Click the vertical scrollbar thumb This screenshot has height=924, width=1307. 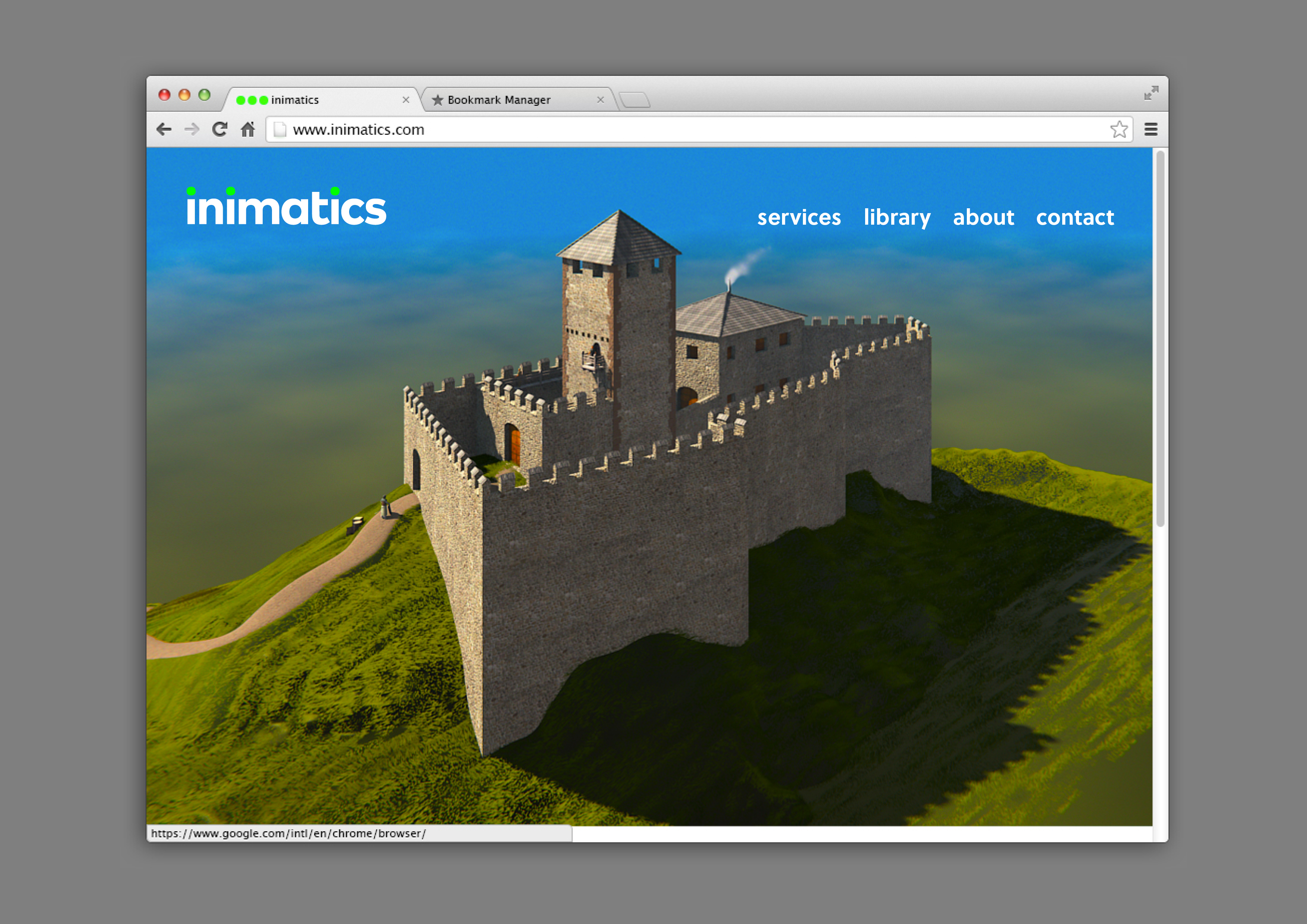[1160, 339]
